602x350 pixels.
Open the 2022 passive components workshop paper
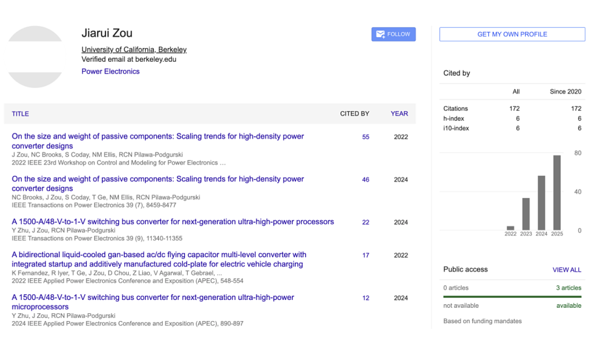pyautogui.click(x=158, y=141)
